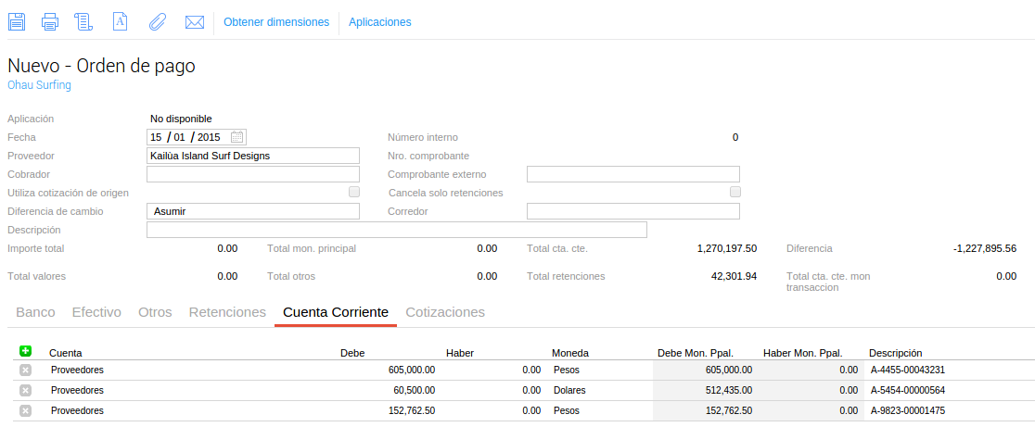Screen dimensions: 1035x427
Task: Switch to the Retenciones tab
Action: click(x=227, y=312)
